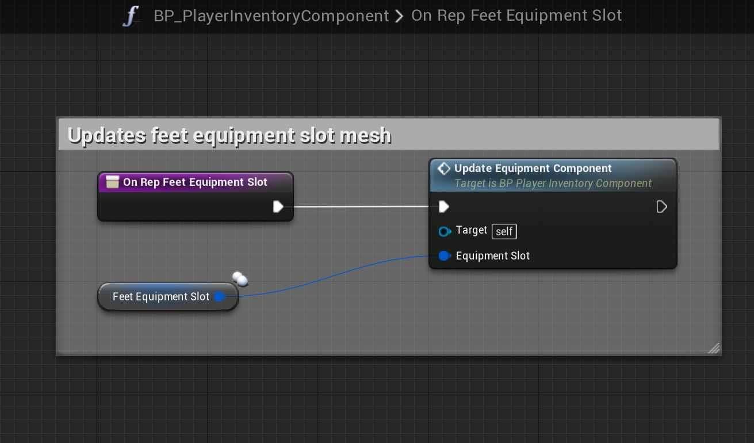Click the replication icon on Feet Equipment Slot
The width and height of the screenshot is (754, 443).
click(x=240, y=279)
